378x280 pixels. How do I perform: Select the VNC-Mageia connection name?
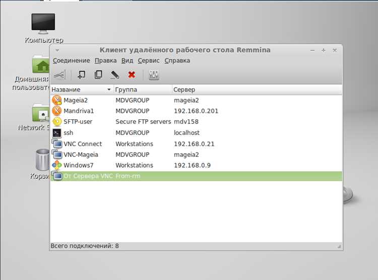[81, 155]
